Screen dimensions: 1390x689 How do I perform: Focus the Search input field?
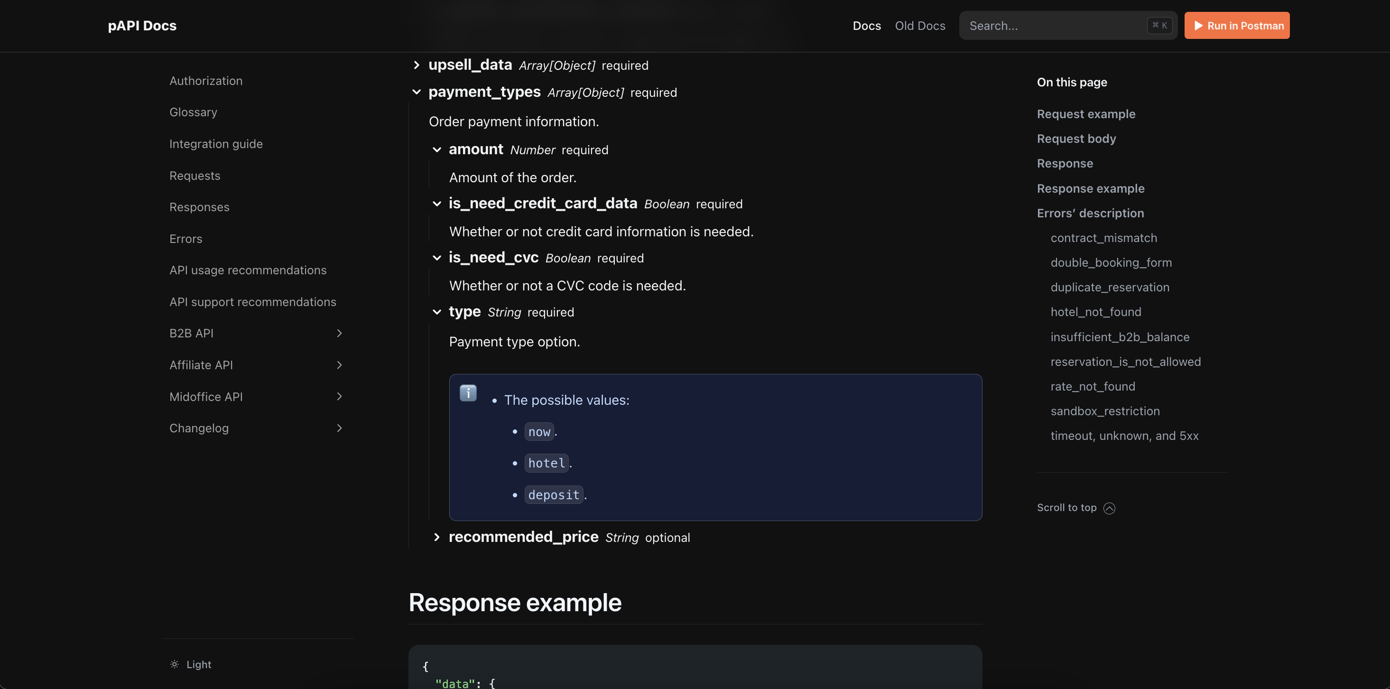[1052, 25]
